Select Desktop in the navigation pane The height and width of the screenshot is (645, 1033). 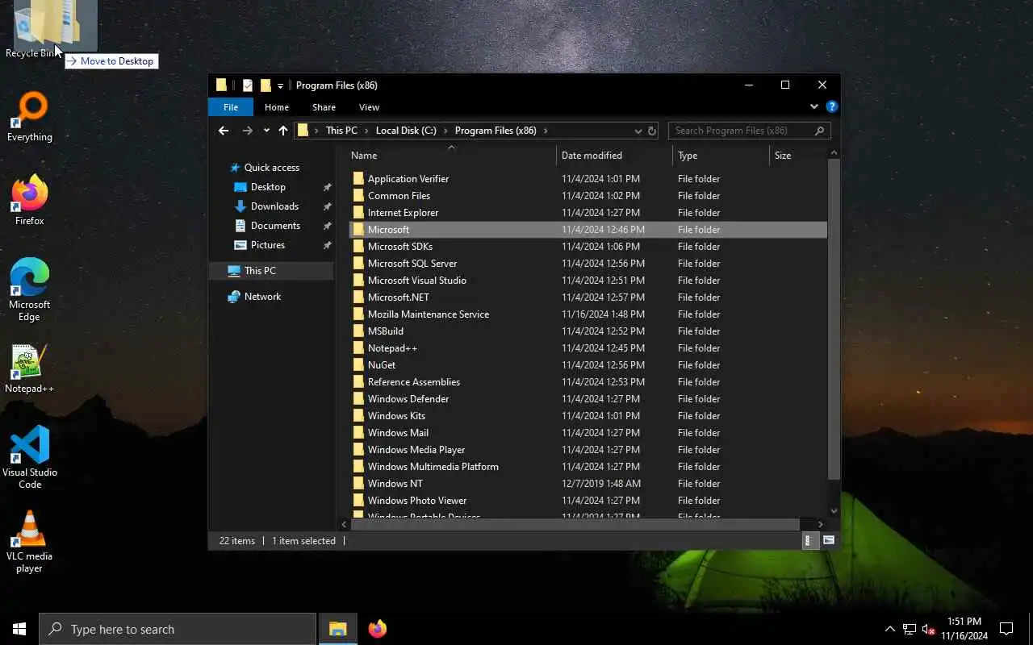pyautogui.click(x=268, y=187)
